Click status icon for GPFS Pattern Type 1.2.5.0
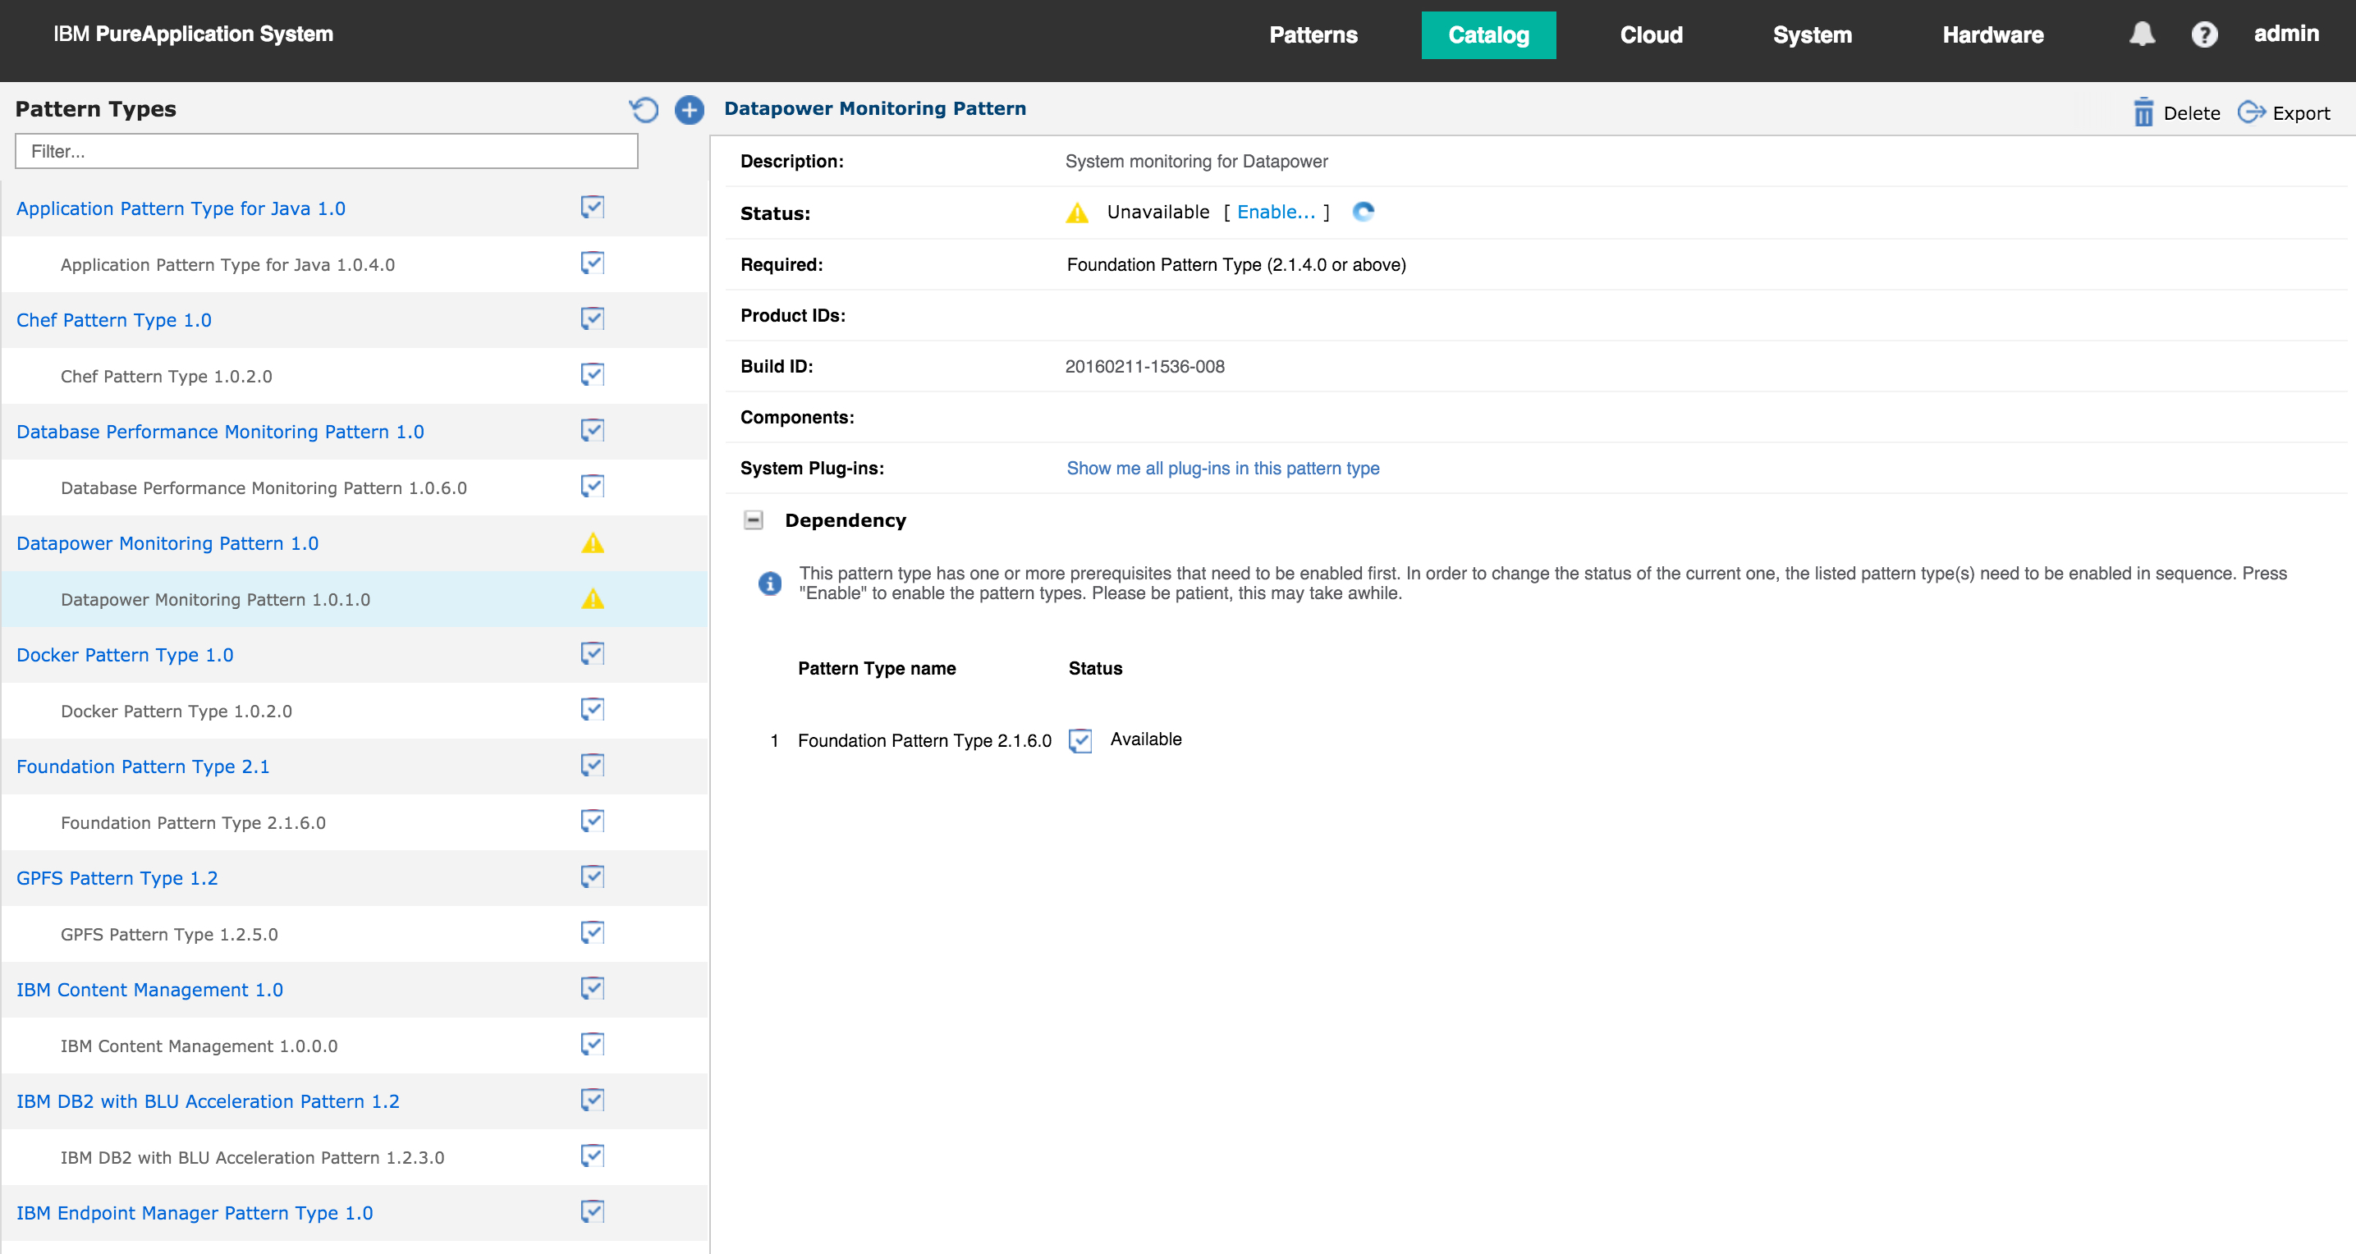Image resolution: width=2356 pixels, height=1254 pixels. tap(593, 932)
